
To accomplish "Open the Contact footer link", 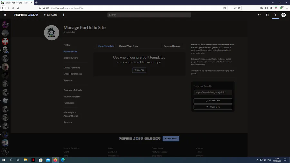I will click(x=199, y=148).
